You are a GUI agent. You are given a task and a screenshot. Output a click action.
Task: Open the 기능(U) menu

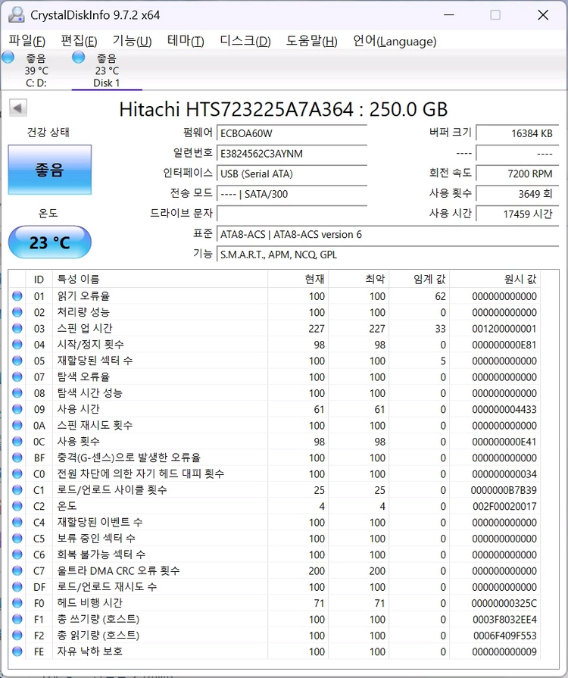pyautogui.click(x=132, y=41)
